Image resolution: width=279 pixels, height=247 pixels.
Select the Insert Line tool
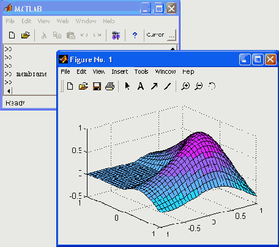pos(168,86)
